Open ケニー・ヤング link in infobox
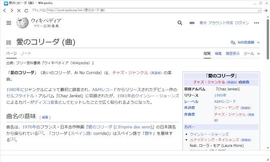 click(227, 108)
